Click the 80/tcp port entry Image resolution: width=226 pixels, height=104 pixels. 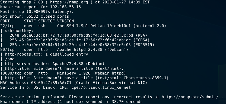[x=7, y=49]
